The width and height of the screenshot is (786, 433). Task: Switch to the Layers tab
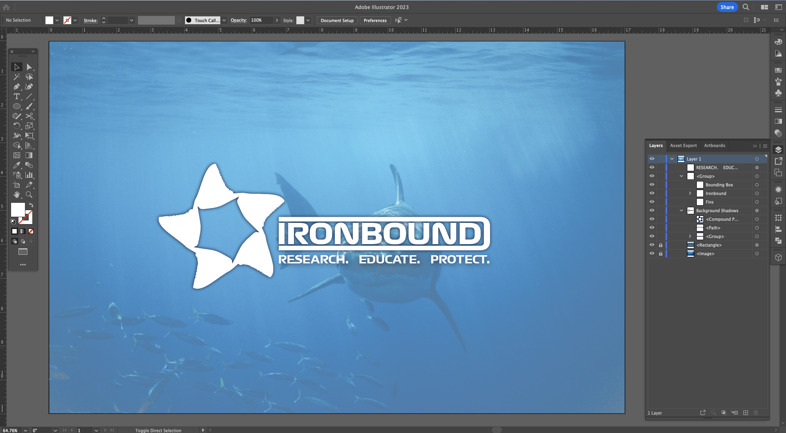click(x=656, y=145)
